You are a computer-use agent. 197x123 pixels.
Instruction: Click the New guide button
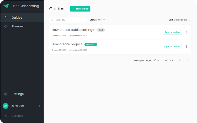point(80,9)
